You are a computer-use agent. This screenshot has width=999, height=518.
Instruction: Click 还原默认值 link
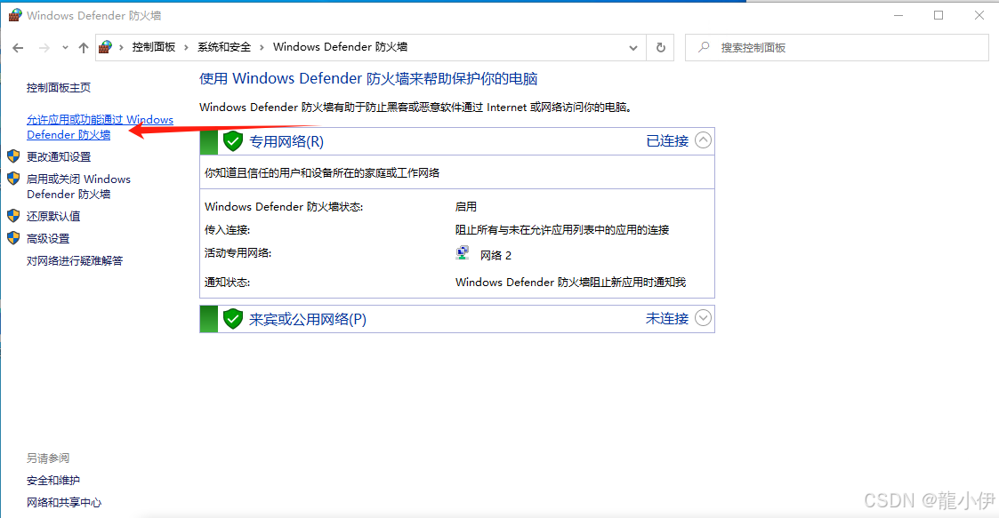click(x=53, y=217)
